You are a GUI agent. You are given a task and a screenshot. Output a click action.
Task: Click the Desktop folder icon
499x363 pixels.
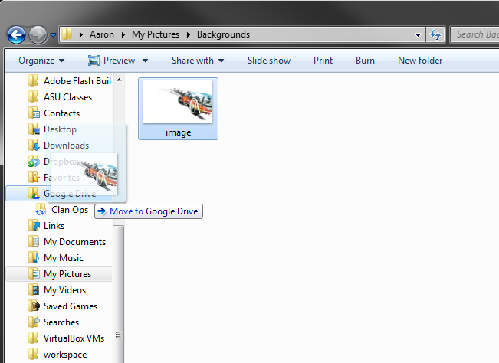coord(34,129)
